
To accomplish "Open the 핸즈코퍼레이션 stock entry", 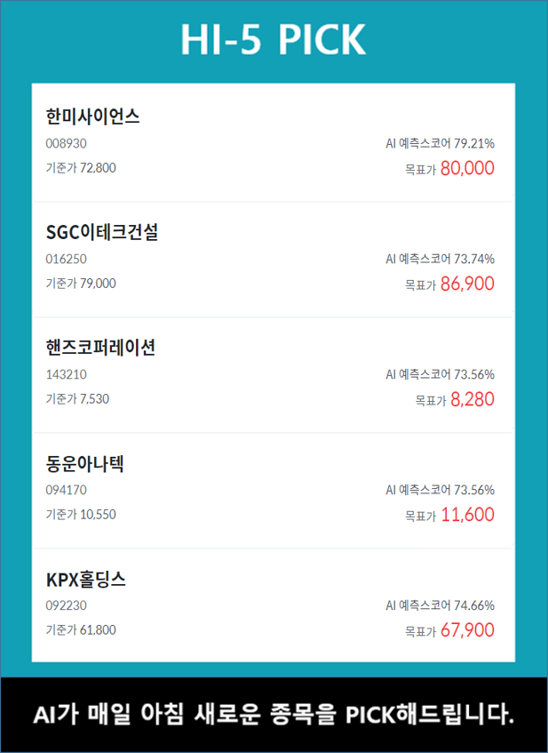I will pos(100,348).
